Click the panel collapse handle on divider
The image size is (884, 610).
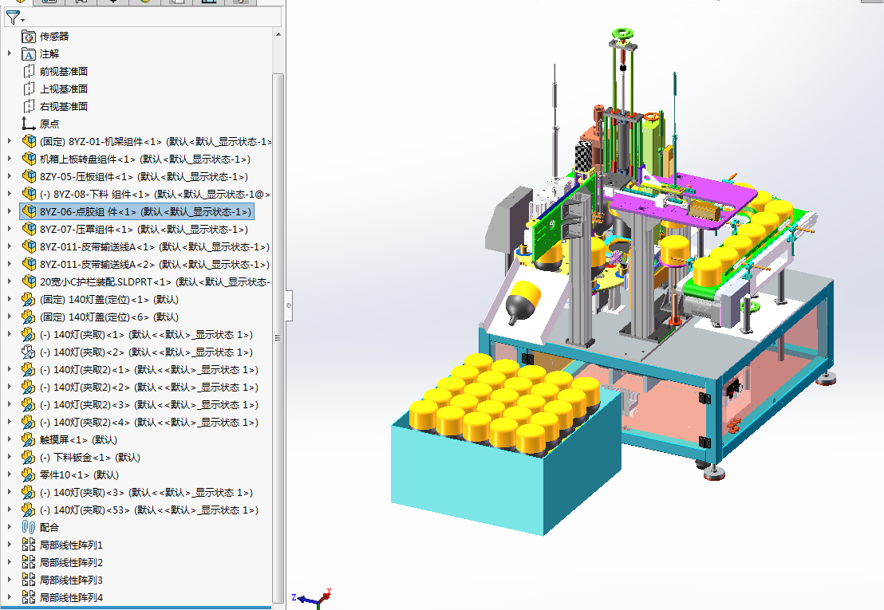(289, 305)
